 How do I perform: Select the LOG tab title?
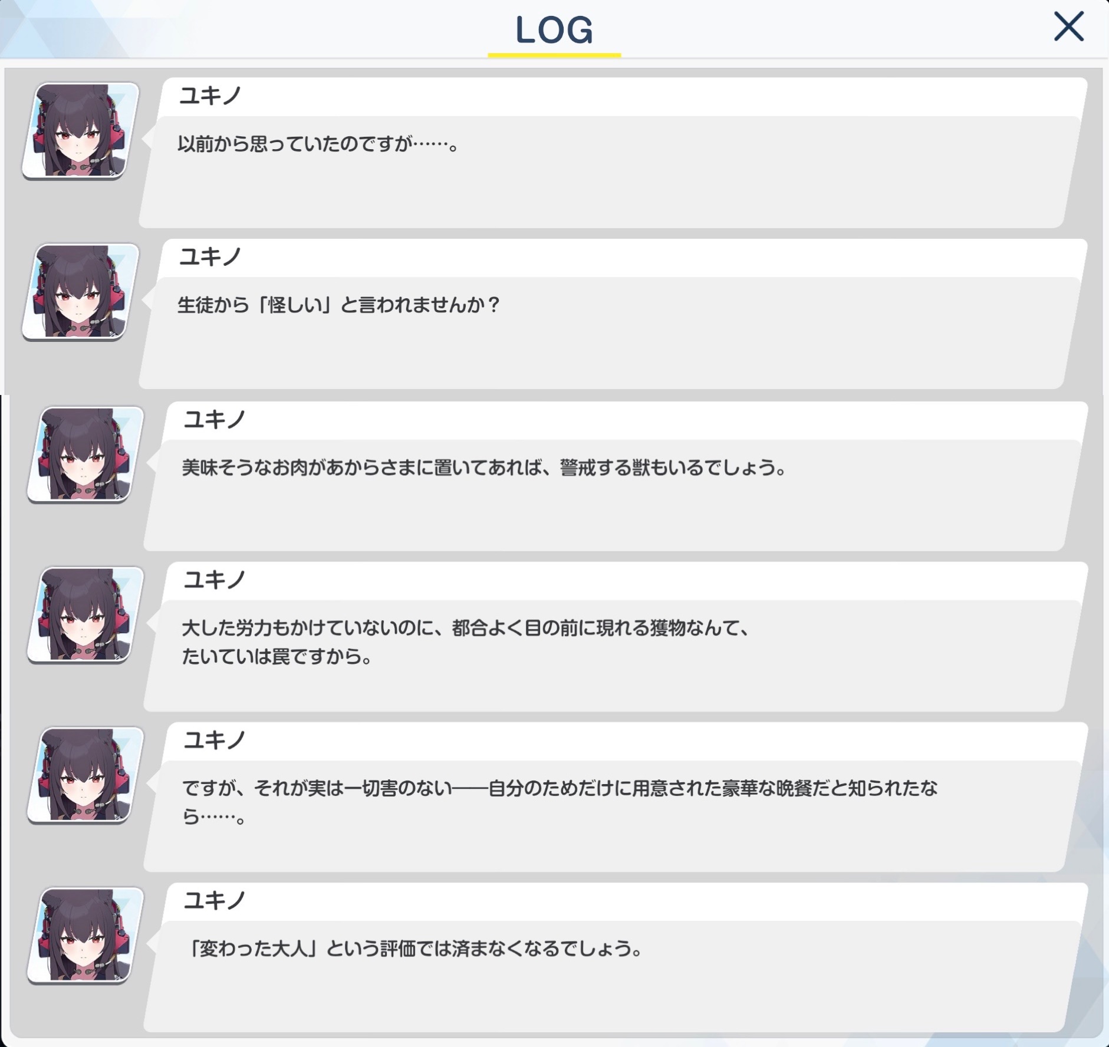[554, 30]
